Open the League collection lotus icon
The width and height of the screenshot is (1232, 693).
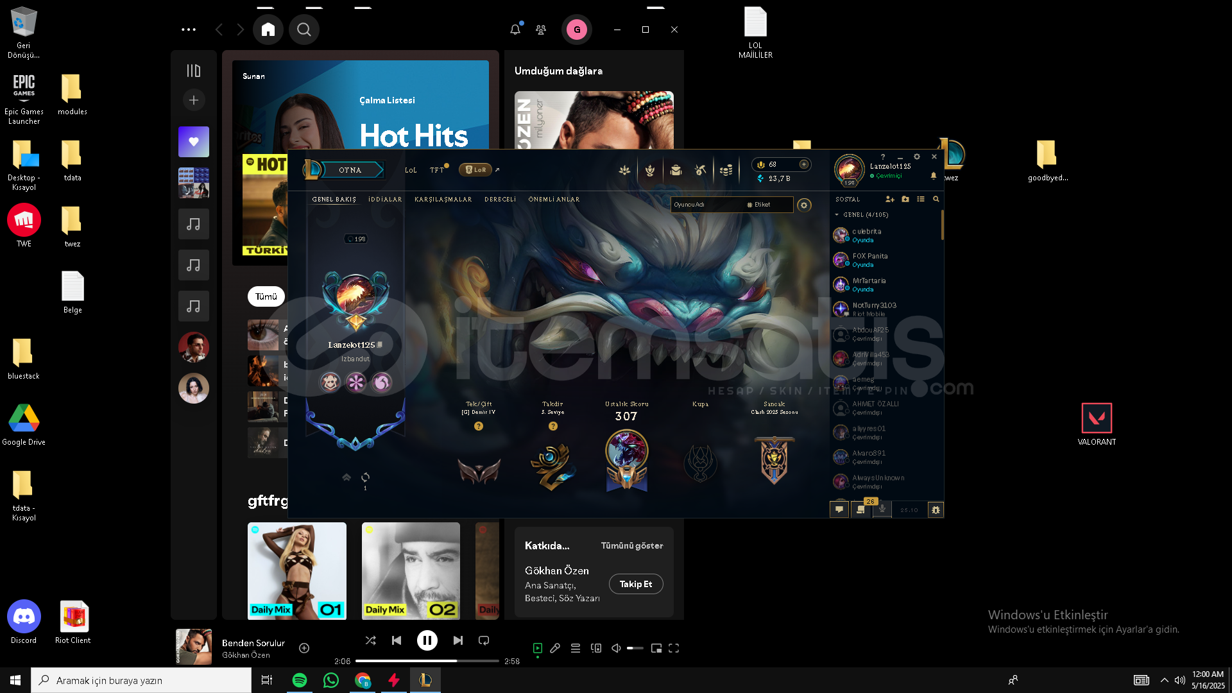624,170
